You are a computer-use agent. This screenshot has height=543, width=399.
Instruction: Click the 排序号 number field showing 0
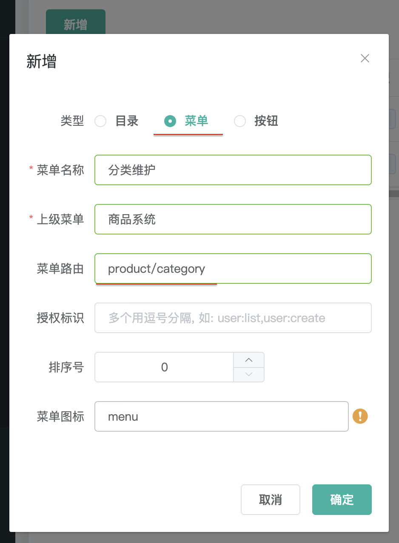pos(165,367)
